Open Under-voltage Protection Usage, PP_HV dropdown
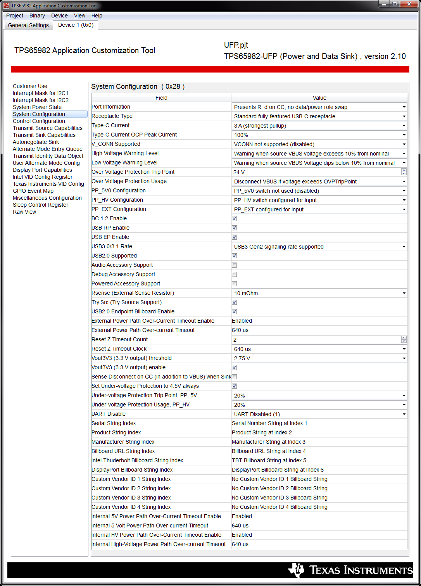 coord(319,405)
